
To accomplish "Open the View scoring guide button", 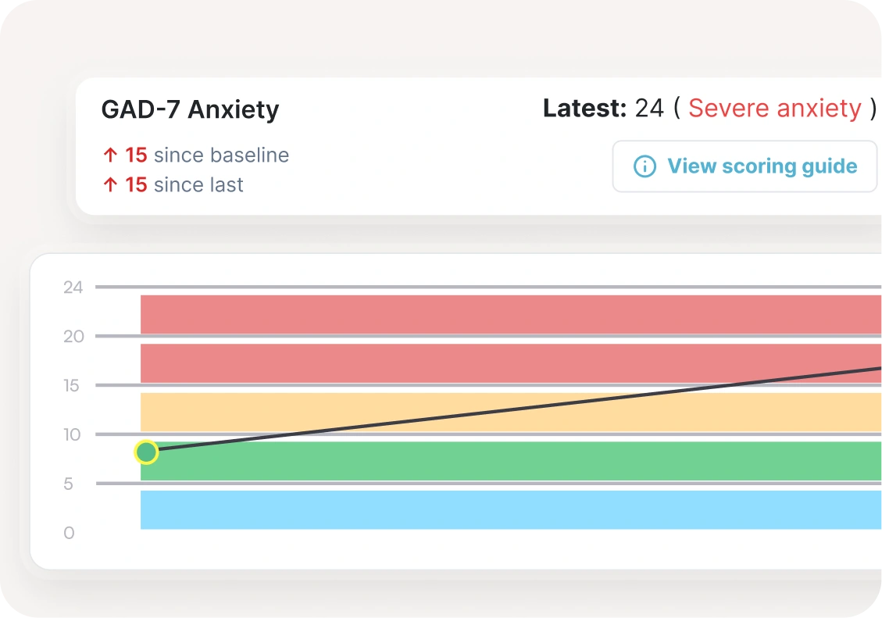I will [745, 166].
